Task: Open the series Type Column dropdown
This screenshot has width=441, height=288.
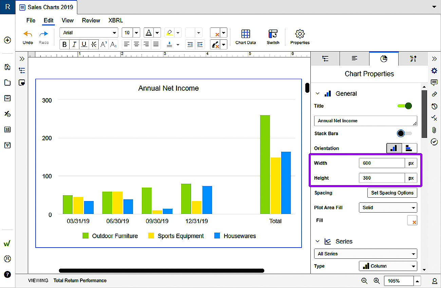Action: (388, 266)
